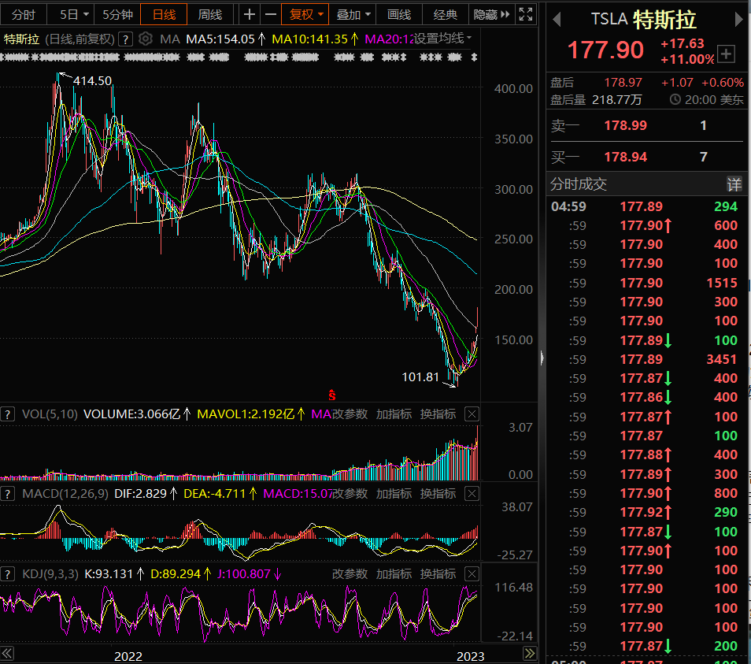Add TSLA to watchlist plus icon
This screenshot has height=664, width=751.
[726, 54]
